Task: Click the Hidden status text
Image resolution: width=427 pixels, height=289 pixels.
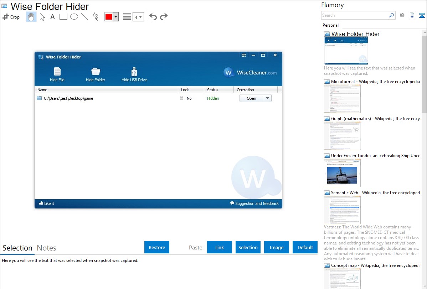Action: (213, 98)
